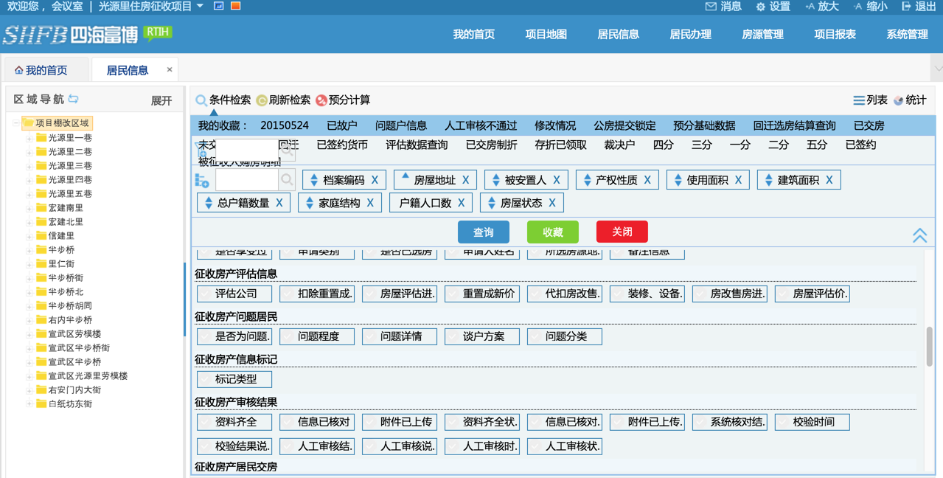Click the orange square icon in header
This screenshot has width=943, height=478.
pos(236,6)
